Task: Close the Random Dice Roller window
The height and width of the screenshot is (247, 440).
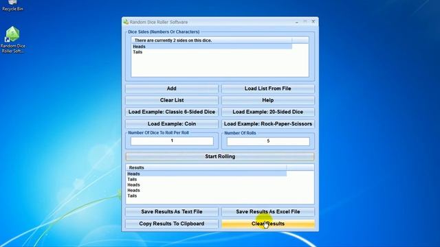Action: pos(313,21)
